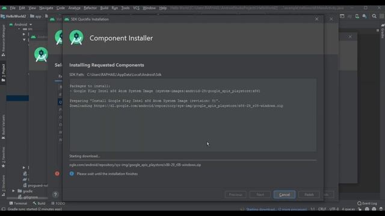Expand the gradle folder in project tree
The width and height of the screenshot is (385, 216).
13,191
